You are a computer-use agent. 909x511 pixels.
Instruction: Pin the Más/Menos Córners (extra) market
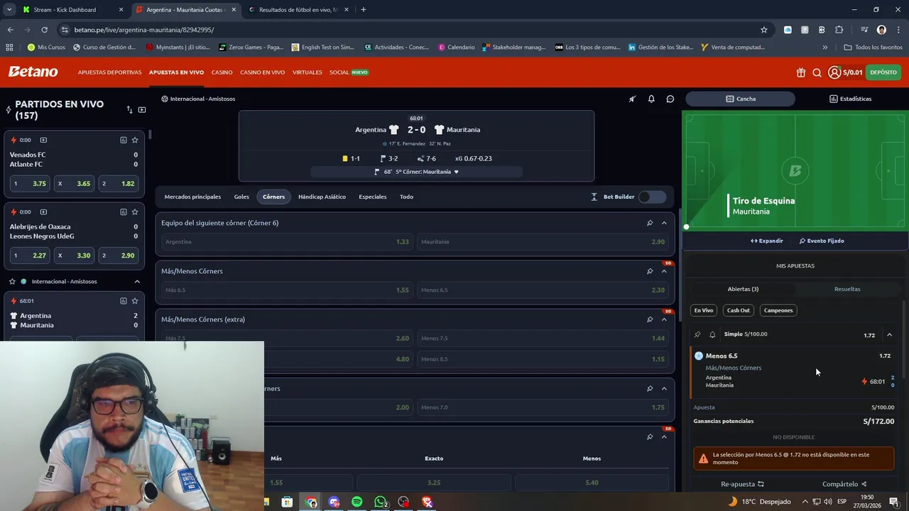(649, 319)
